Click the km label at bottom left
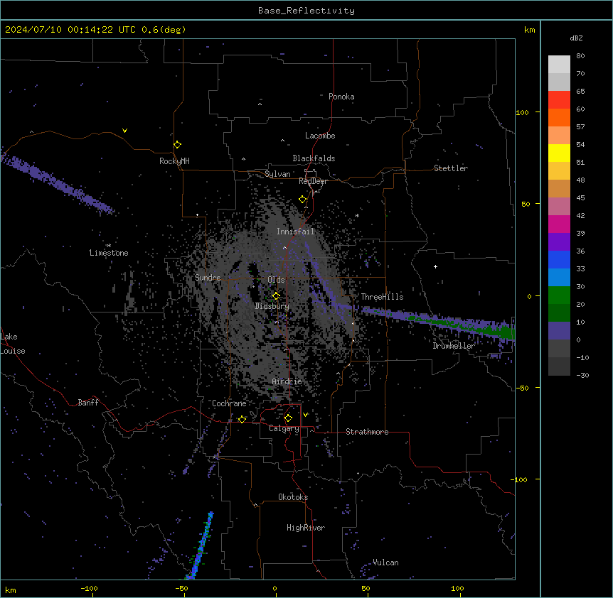613x598 pixels. [x=11, y=589]
